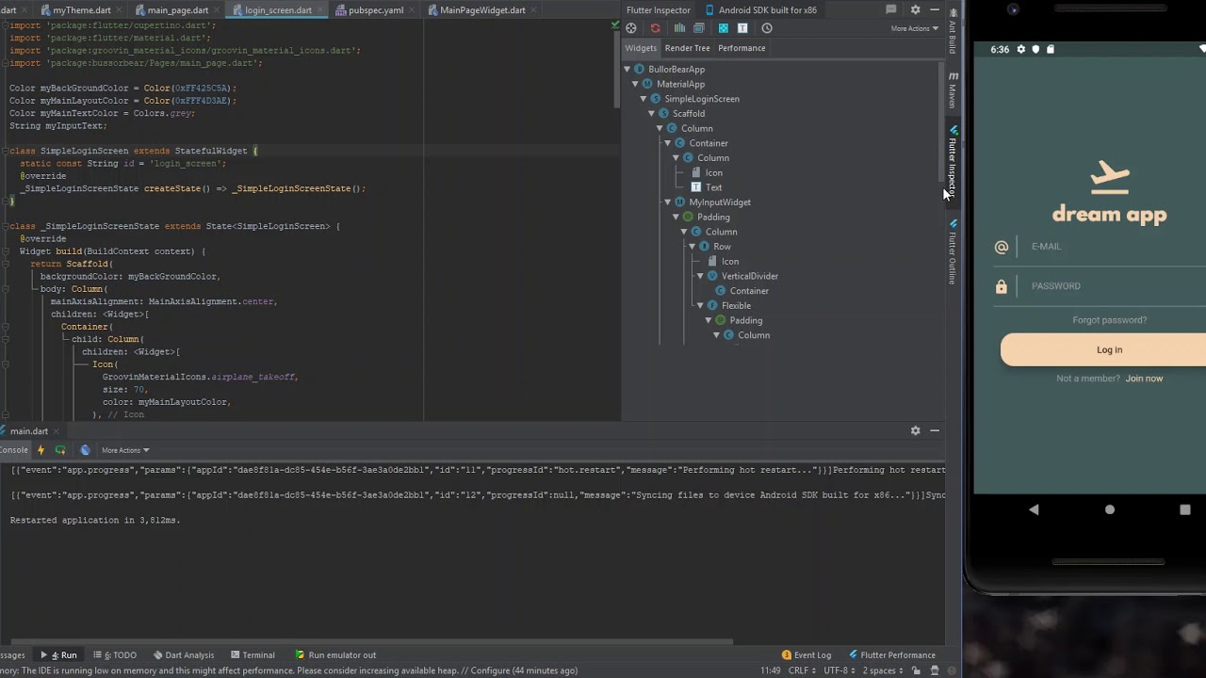Viewport: 1206px width, 678px height.
Task: Open the inspector's More Actions dropdown
Action: tap(914, 28)
